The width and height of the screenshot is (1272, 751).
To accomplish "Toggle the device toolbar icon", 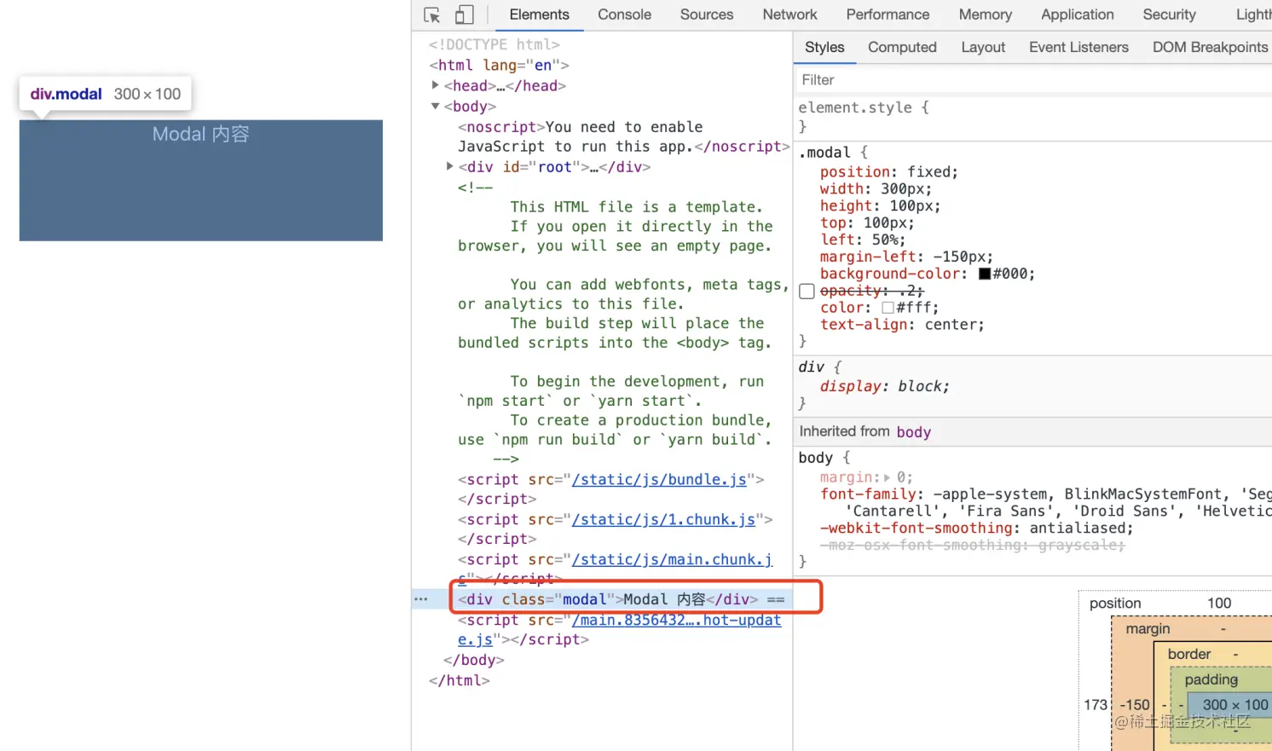I will 464,15.
